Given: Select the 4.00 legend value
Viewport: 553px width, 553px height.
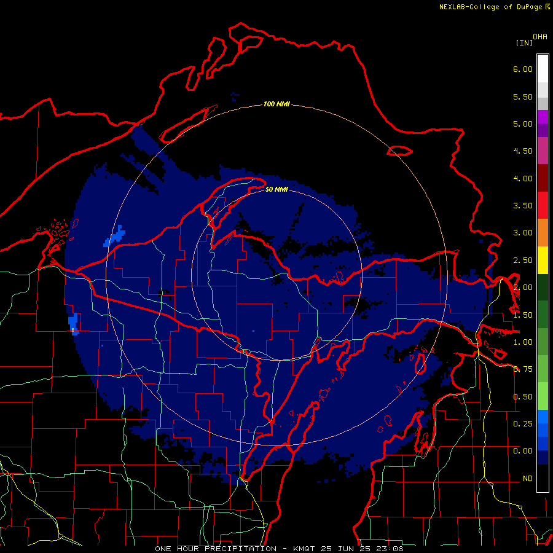Looking at the screenshot, I should pyautogui.click(x=523, y=178).
